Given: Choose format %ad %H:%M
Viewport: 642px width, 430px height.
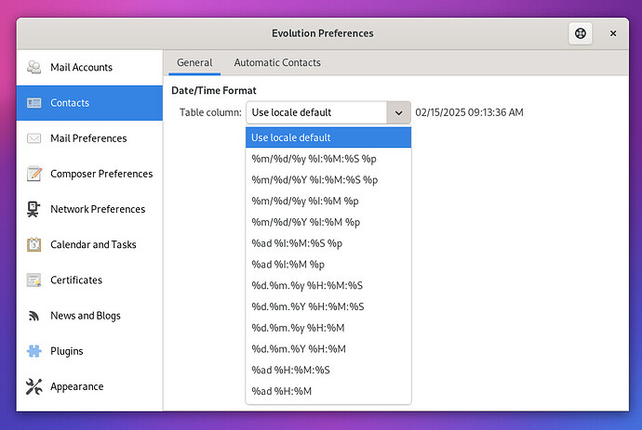Looking at the screenshot, I should (328, 391).
